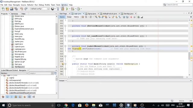Toggle Show Static Members filter in Navigator
This screenshot has width=193, height=108.
click(x=11, y=97)
